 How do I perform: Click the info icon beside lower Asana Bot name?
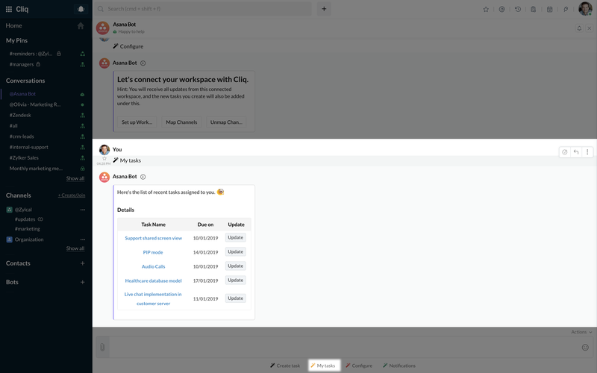143,177
